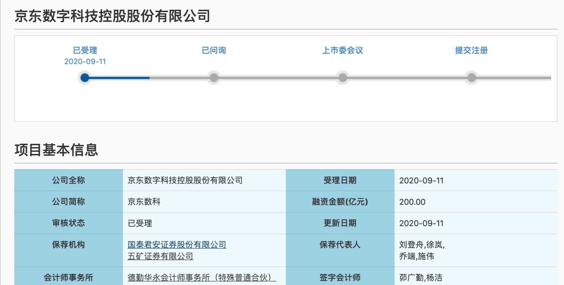Viewport: 564px width, 285px height.
Task: Click the gray 已问询 timeline node
Action: pyautogui.click(x=214, y=78)
